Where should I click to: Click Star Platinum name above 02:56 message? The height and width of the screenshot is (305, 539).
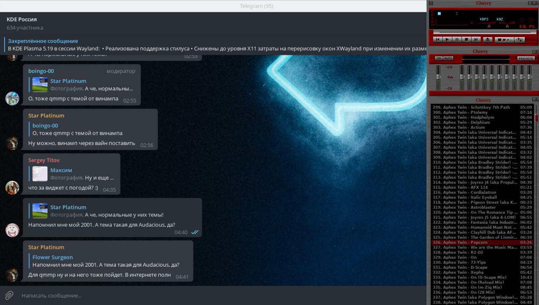tap(46, 116)
